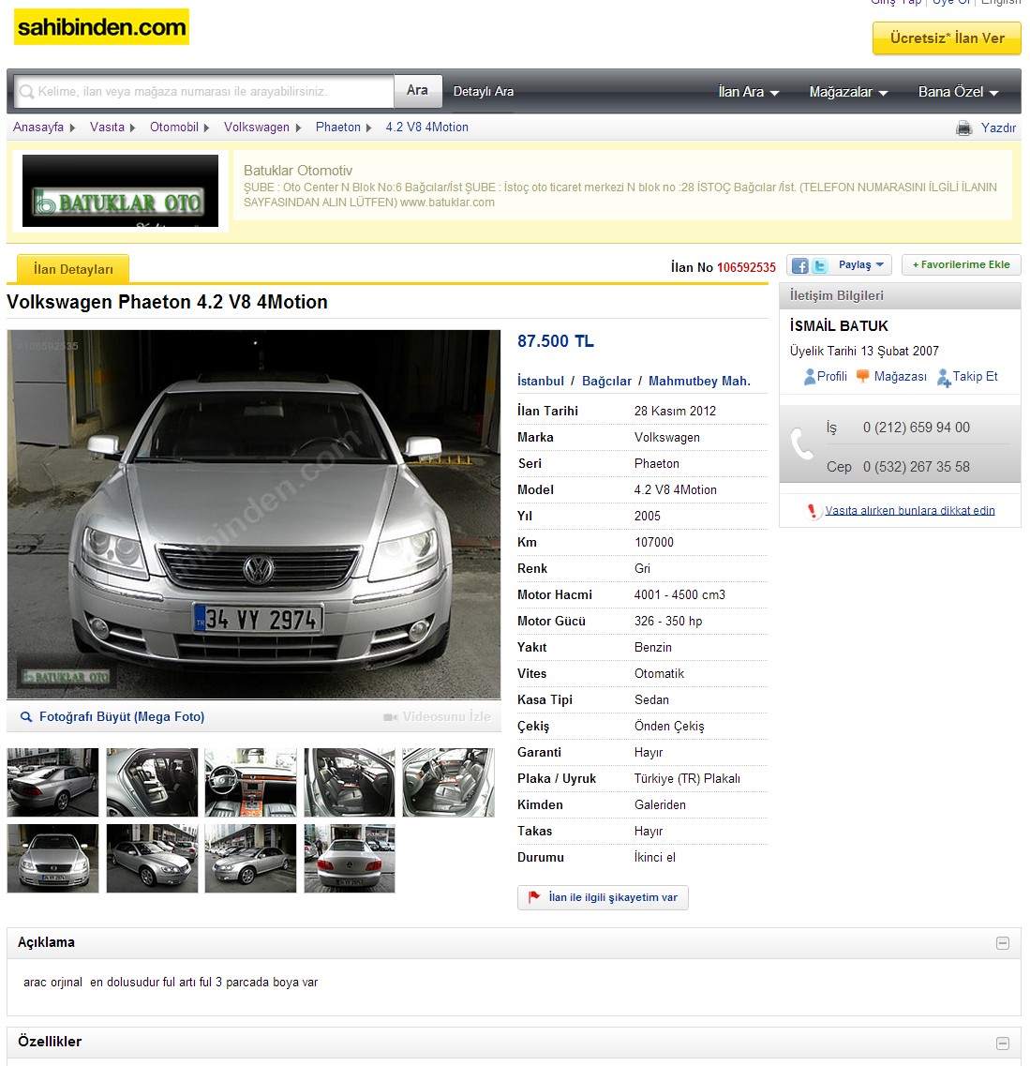Select the rear seats interior thumbnail
1030x1066 pixels.
[152, 783]
